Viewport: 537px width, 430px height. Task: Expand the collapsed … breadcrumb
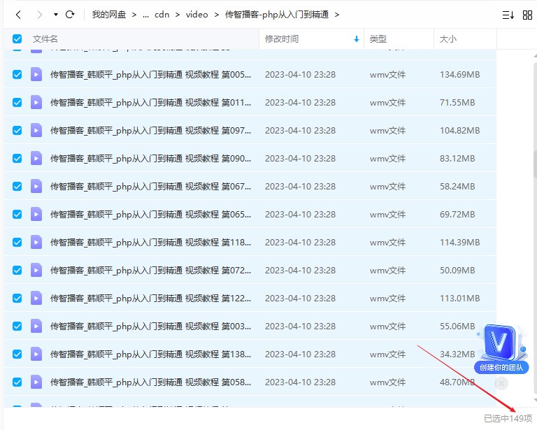(x=145, y=15)
